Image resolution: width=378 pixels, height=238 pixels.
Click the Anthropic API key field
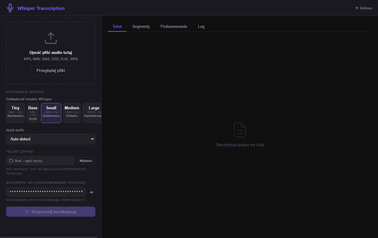coord(46,192)
